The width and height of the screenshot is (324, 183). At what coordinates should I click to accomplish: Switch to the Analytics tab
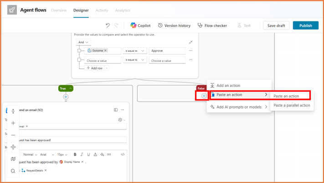click(x=123, y=10)
